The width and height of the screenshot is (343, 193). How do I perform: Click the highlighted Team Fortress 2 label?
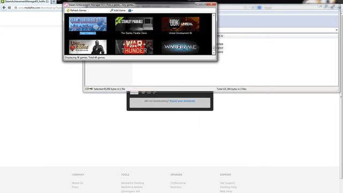coord(88,33)
